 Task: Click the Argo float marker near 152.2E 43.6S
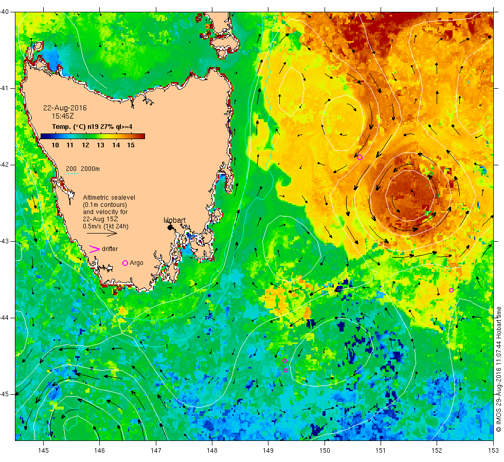(x=451, y=291)
